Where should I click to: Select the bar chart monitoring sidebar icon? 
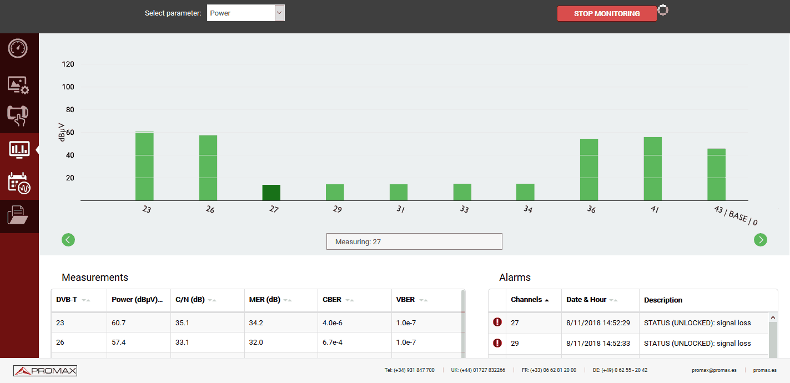coord(19,149)
